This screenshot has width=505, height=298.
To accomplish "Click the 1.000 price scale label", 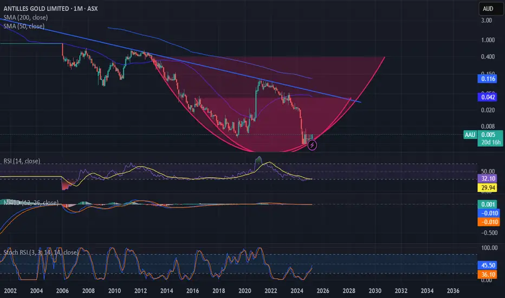I will (488, 40).
